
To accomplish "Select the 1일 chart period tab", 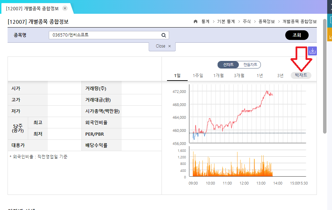I will pos(177,75).
